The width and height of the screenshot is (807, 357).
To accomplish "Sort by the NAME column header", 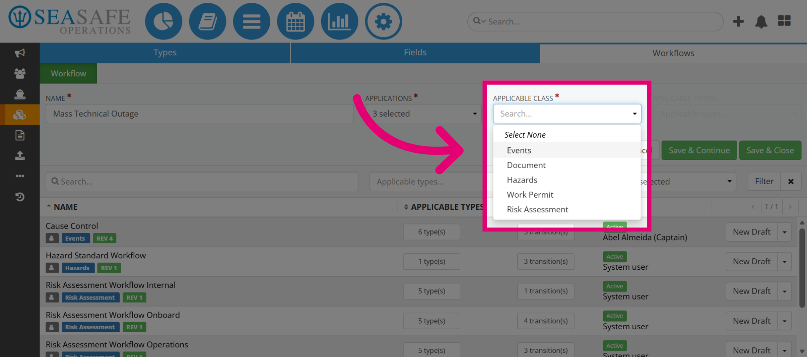I will click(x=62, y=207).
